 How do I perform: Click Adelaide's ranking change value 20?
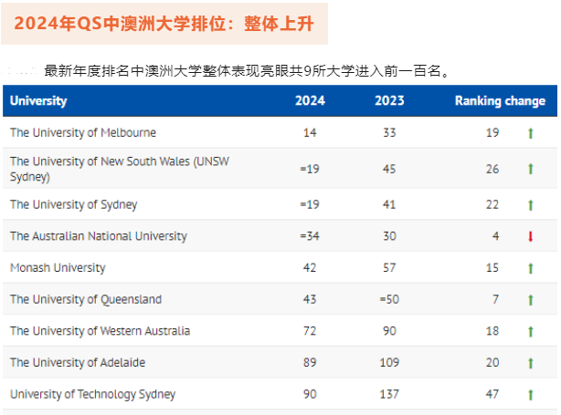[492, 362]
